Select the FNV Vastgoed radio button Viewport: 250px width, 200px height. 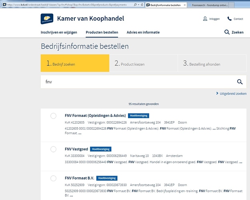coord(54,149)
